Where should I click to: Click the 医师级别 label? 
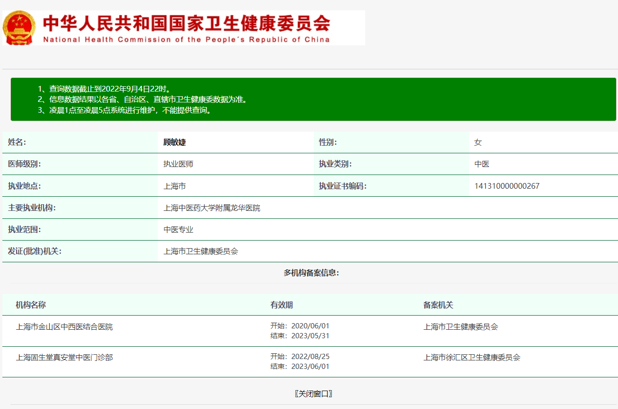click(25, 164)
